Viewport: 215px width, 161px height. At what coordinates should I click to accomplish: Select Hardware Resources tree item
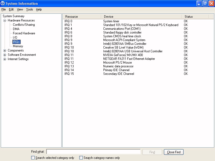pyautogui.click(x=21, y=20)
